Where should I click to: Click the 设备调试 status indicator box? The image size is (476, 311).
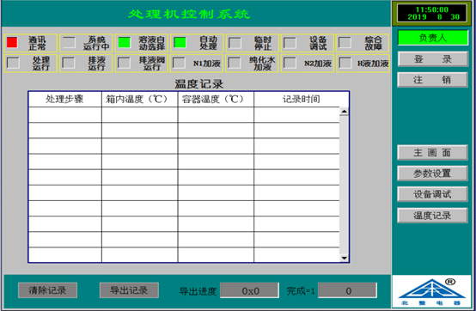tap(290, 43)
